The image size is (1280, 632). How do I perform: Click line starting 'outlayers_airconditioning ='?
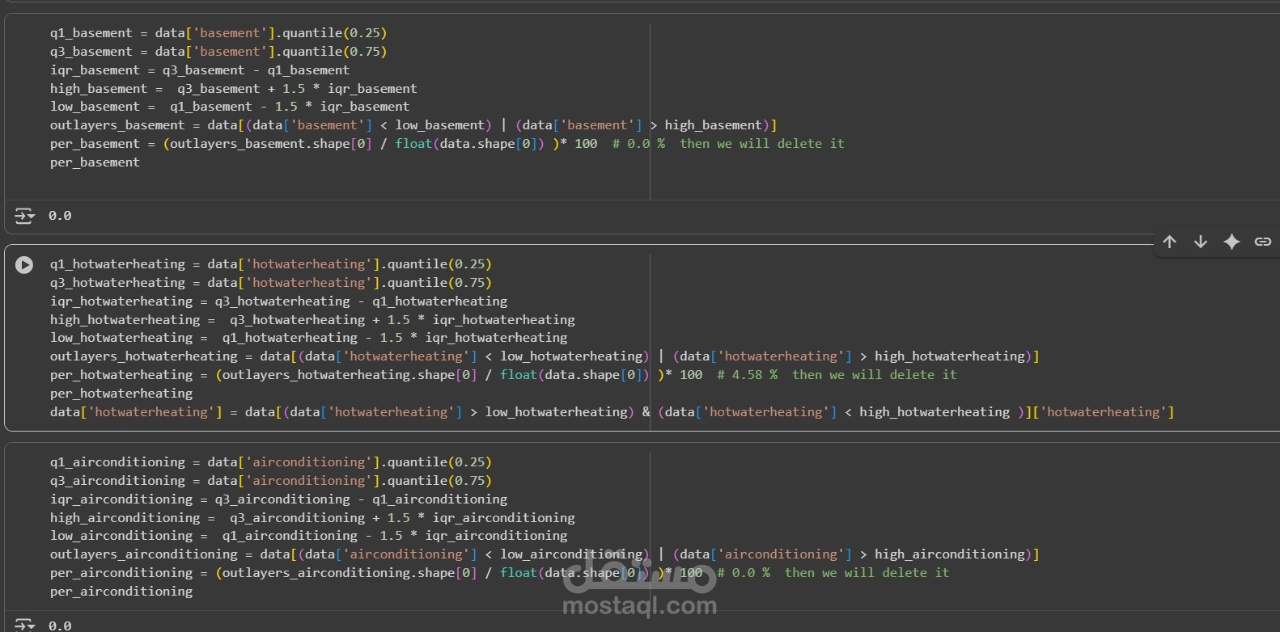pos(545,554)
